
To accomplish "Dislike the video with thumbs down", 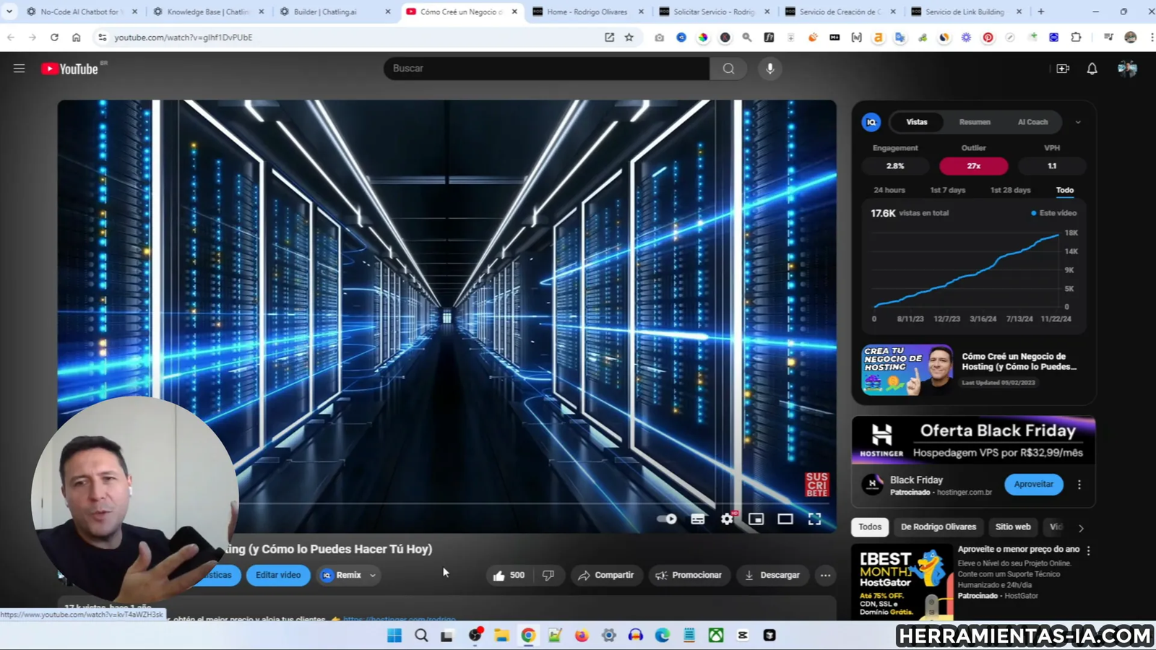I will pos(548,576).
